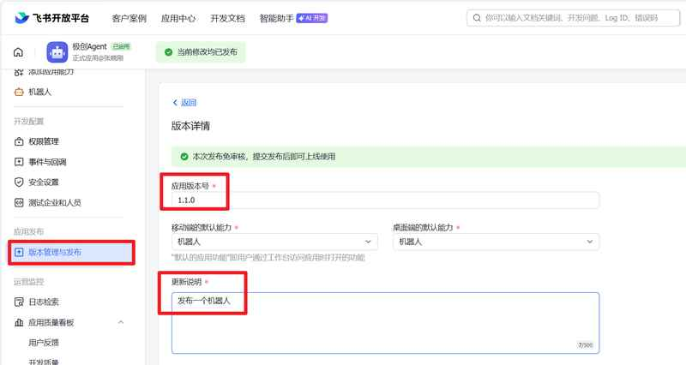Click the 安全设置 shield icon
Viewport: 686px width, 365px height.
pos(19,182)
